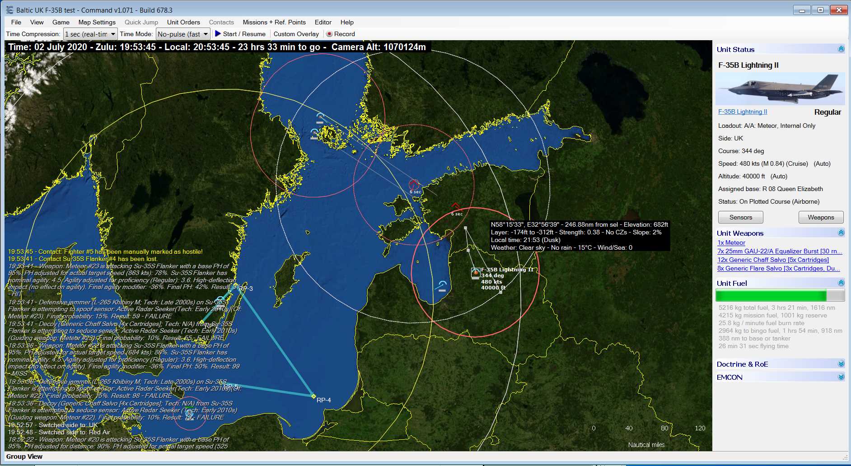Click the 8x Generic Flare Salvo link

coord(779,268)
